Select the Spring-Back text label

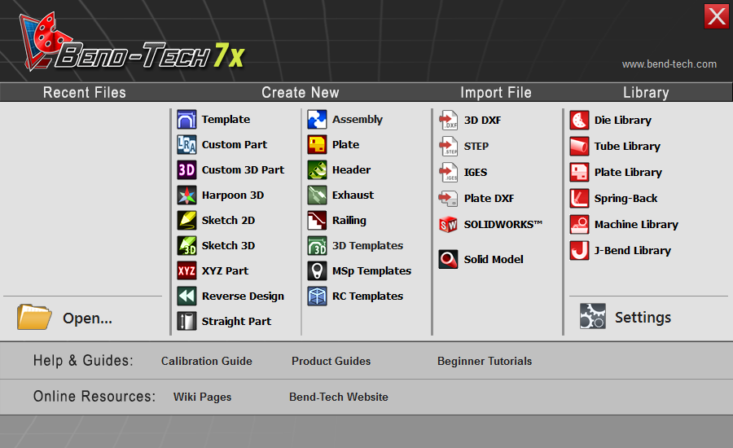pyautogui.click(x=625, y=199)
